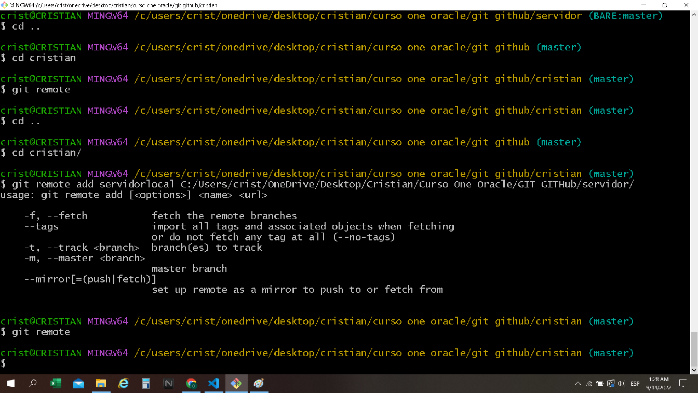Click "fetch the remote branches" description

coord(224,216)
